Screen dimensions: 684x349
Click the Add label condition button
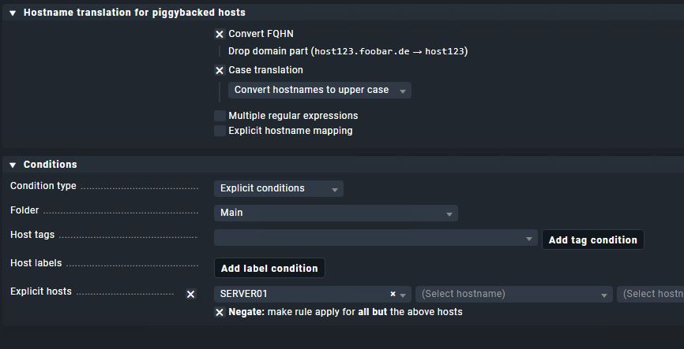(269, 269)
